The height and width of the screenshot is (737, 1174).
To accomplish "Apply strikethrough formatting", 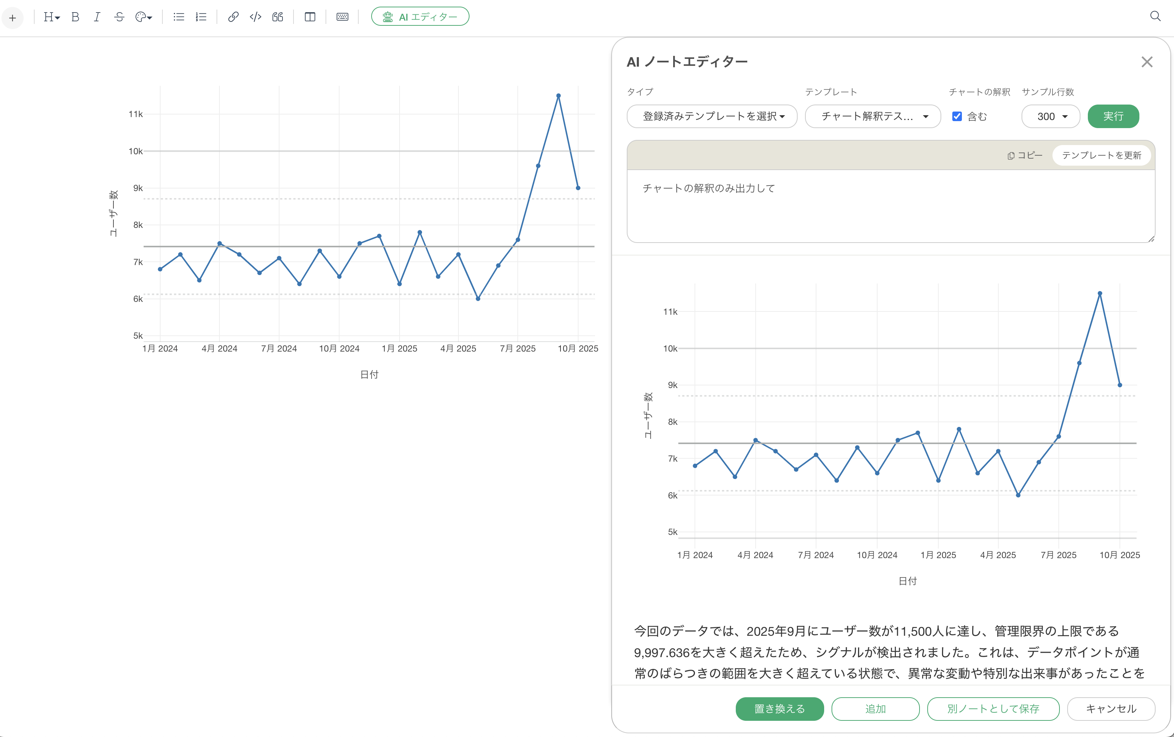I will click(x=119, y=17).
